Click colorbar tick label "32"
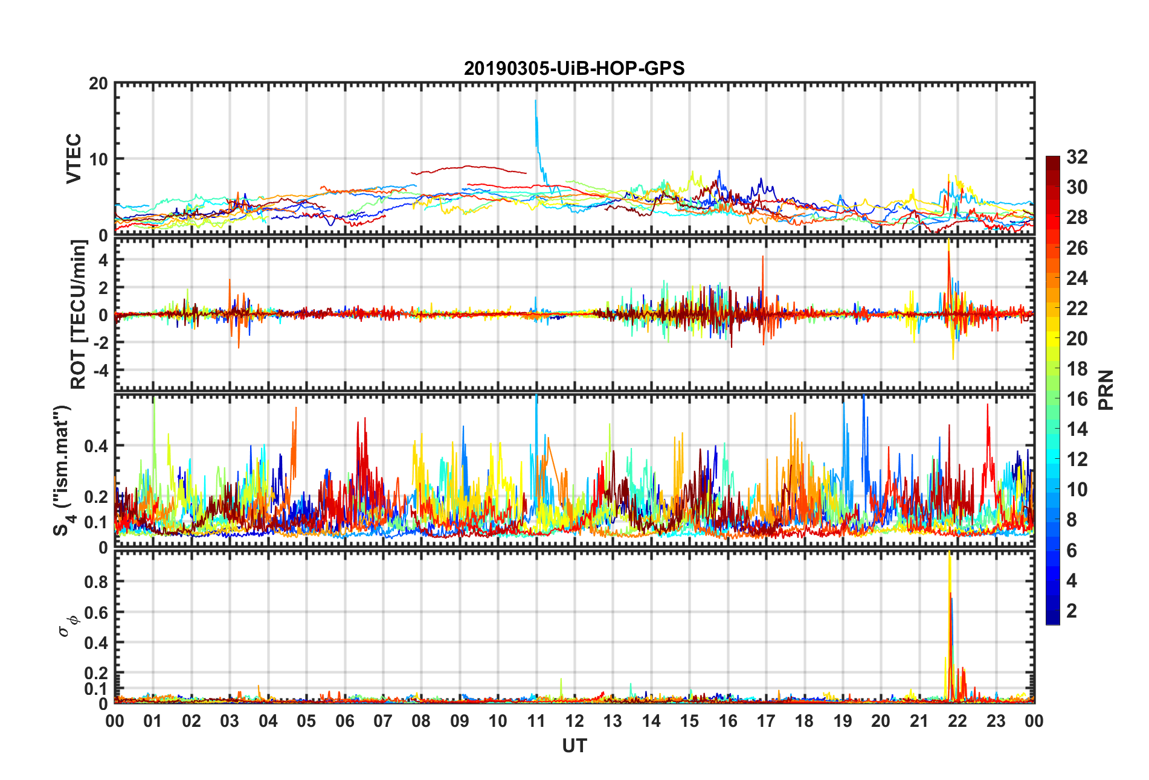The width and height of the screenshot is (1149, 780). click(1077, 157)
